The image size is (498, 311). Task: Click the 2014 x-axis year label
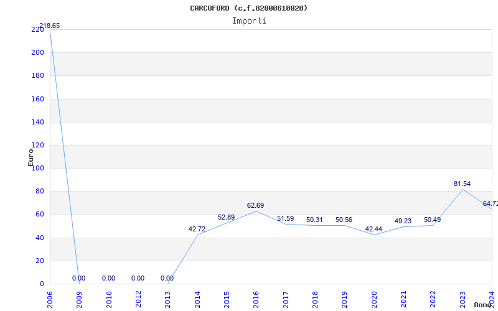[197, 300]
